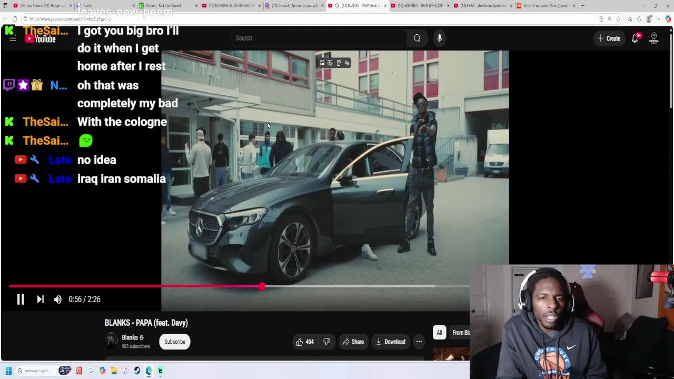Start voice search with microphone icon
Screen dimensions: 674x379
pyautogui.click(x=439, y=38)
